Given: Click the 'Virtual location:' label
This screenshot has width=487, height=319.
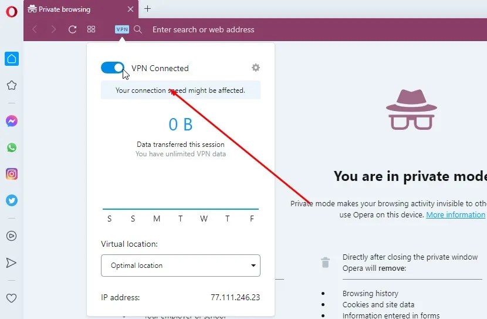Looking at the screenshot, I should coord(129,244).
